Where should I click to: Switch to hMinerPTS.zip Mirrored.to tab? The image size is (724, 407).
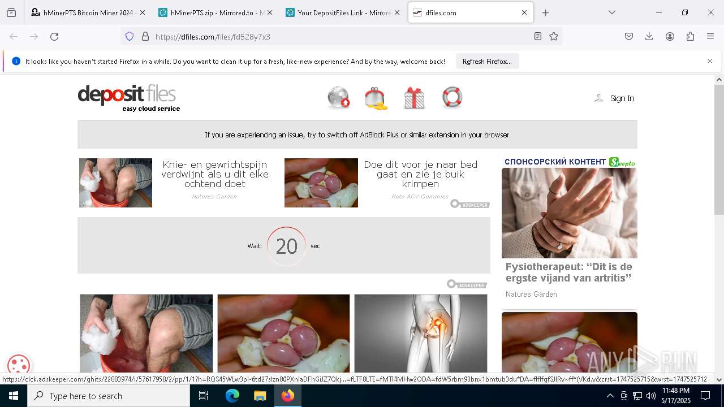click(x=215, y=12)
